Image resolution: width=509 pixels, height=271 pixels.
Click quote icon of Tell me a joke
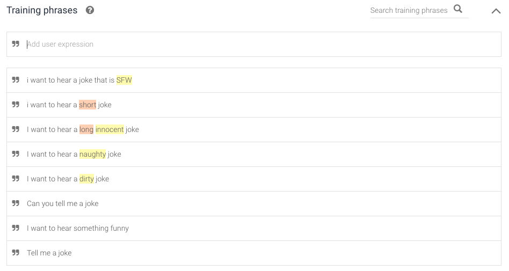[16, 253]
